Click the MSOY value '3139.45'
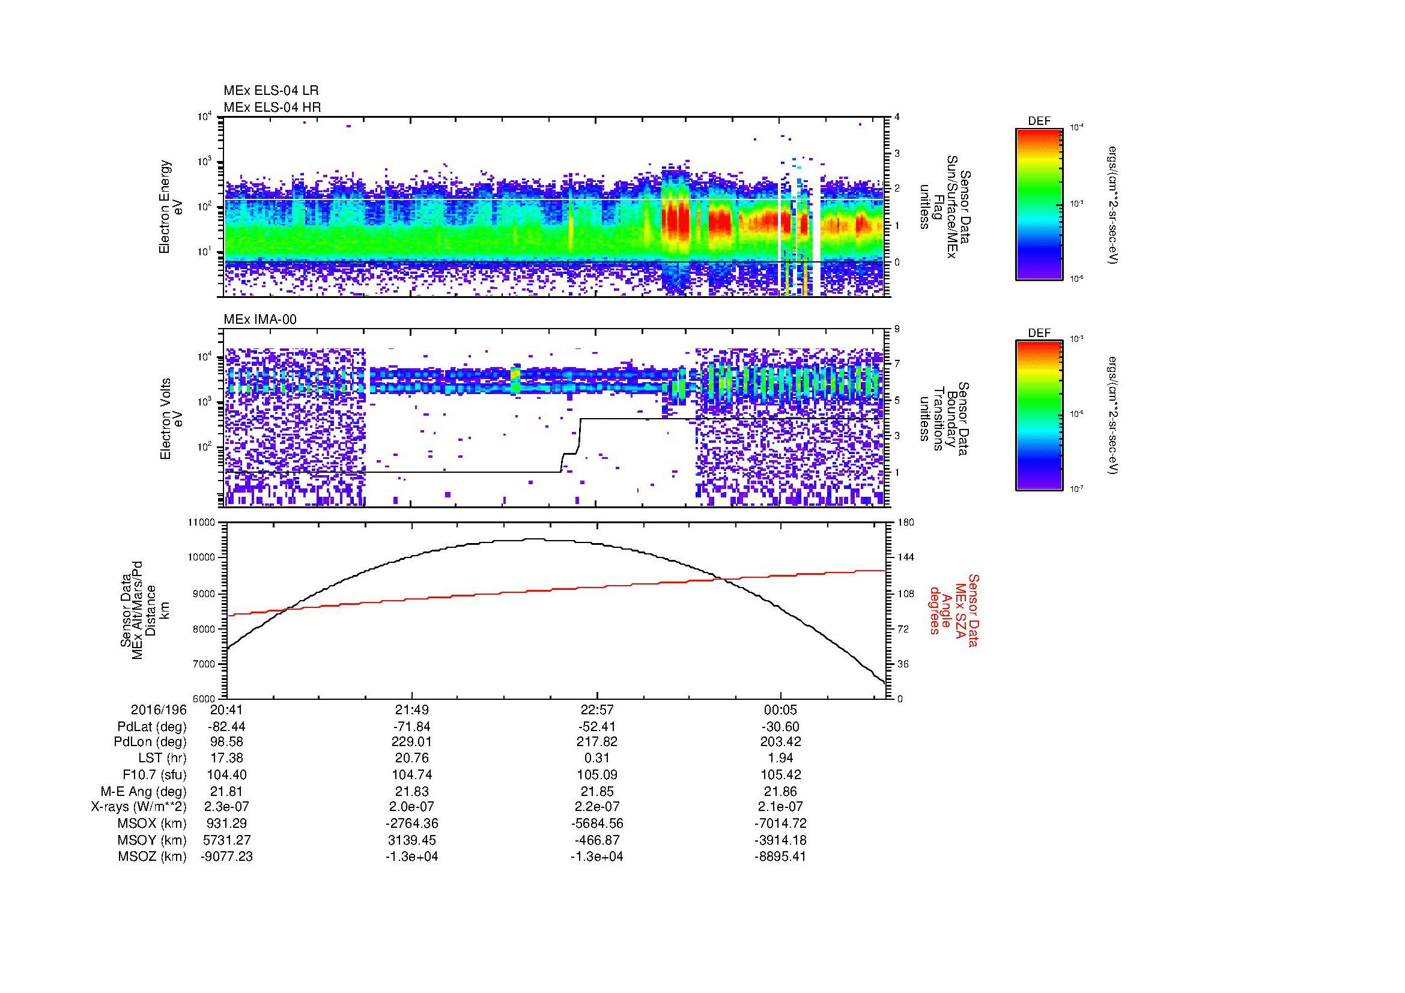 click(x=412, y=840)
